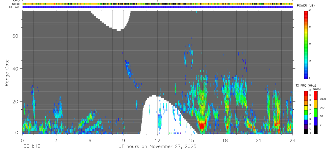The height and width of the screenshot is (152, 329).
Task: Click the green 100–1000 NOISE swatch
Action: pos(316,113)
